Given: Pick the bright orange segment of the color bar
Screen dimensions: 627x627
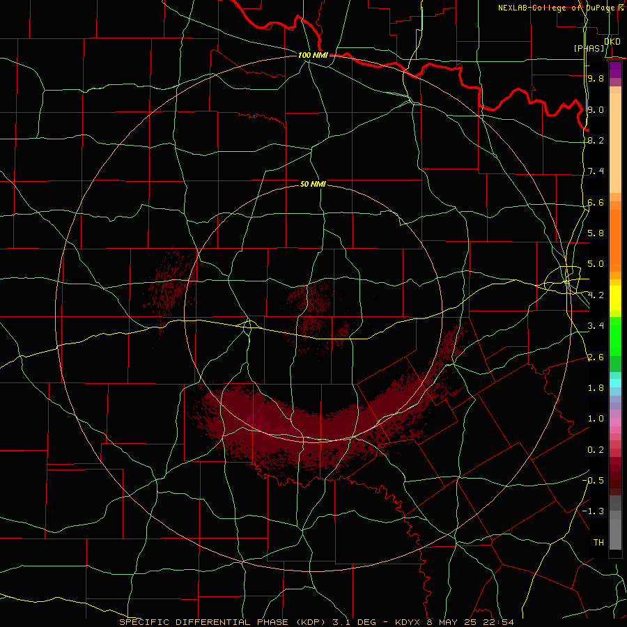Looking at the screenshot, I should (x=615, y=240).
